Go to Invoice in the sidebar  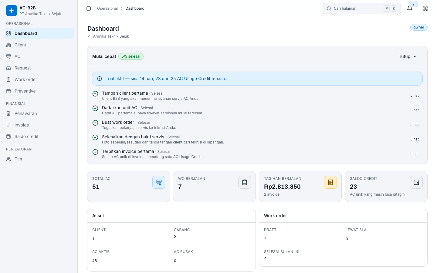pos(39,125)
